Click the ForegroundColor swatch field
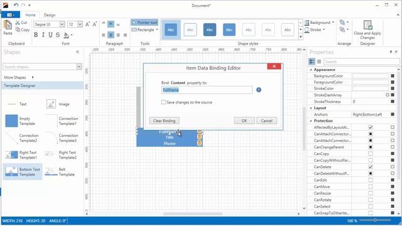 pos(371,82)
